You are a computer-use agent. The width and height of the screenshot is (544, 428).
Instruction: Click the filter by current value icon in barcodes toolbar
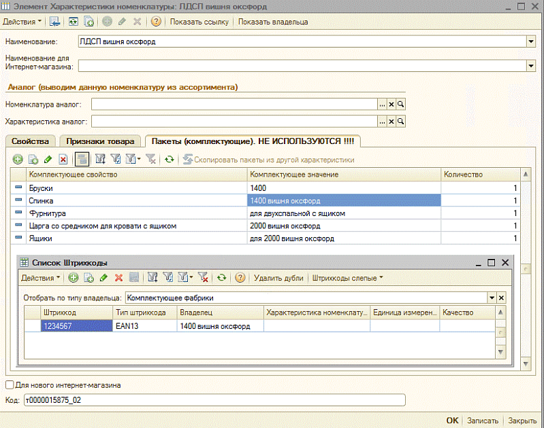[168, 277]
